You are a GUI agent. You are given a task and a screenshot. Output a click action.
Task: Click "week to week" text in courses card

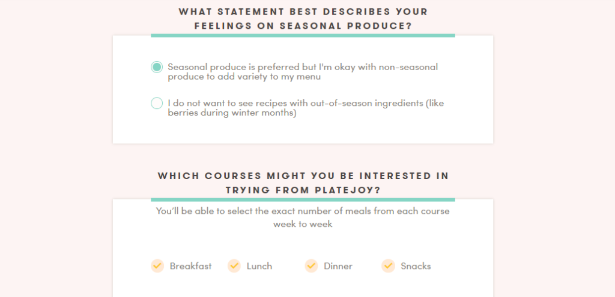[303, 225]
